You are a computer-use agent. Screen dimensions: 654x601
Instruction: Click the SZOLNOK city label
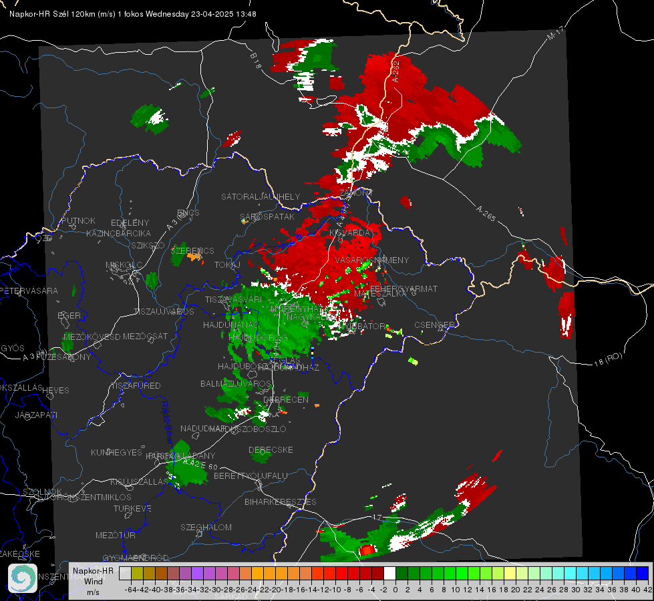click(42, 492)
